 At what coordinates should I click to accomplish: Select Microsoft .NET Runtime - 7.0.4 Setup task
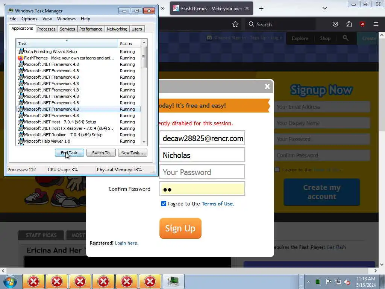tap(78, 135)
